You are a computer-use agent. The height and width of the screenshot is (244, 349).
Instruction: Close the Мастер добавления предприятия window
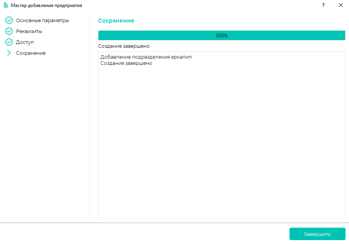coord(340,5)
